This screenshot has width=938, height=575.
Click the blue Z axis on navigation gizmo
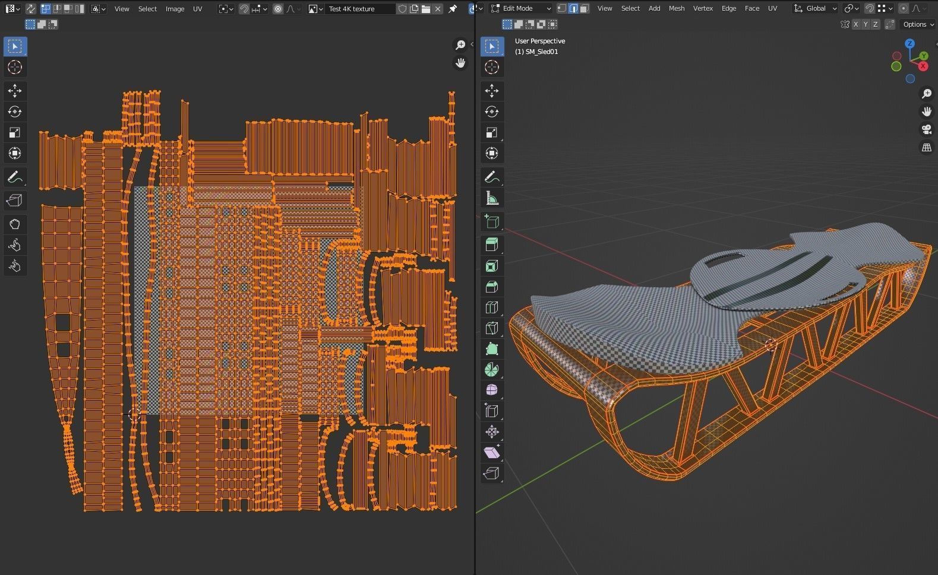[909, 43]
